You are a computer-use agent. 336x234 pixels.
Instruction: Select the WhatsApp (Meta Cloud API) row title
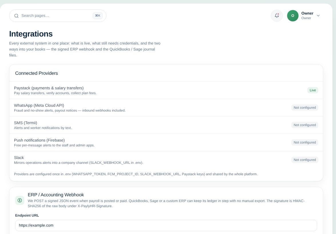click(39, 105)
